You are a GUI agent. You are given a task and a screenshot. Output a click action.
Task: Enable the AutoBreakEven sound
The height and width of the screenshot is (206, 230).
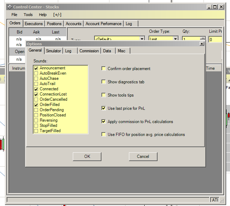pyautogui.click(x=36, y=73)
